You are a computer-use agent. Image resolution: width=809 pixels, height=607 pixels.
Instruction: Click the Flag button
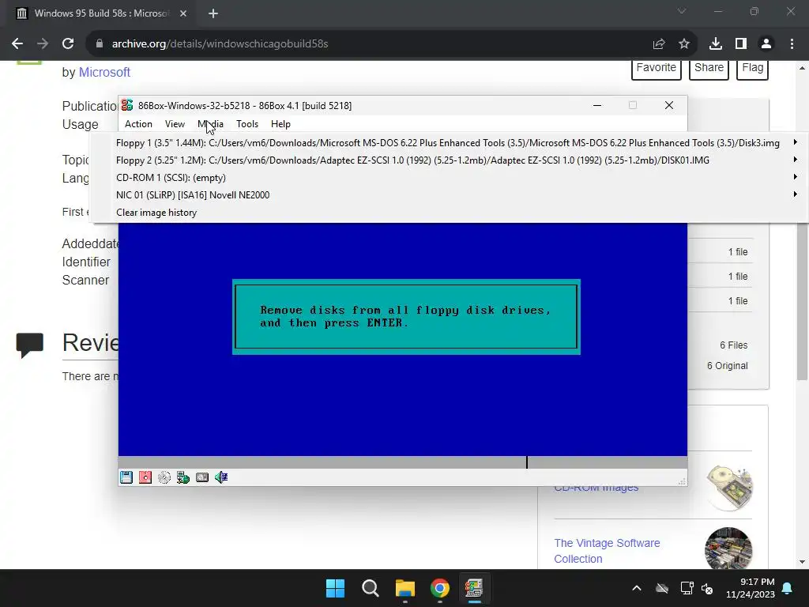(x=753, y=68)
